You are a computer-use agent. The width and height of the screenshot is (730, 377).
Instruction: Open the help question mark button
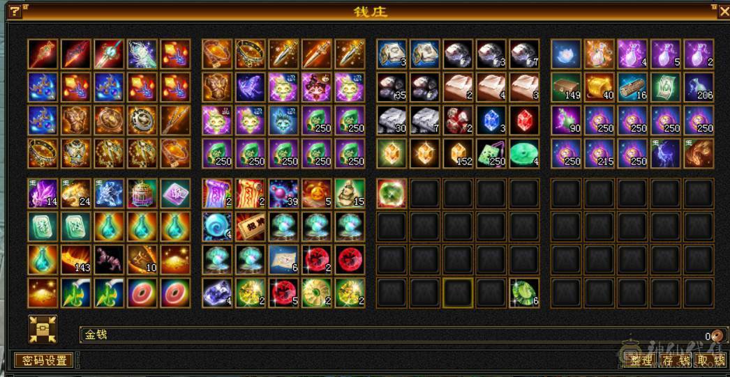pyautogui.click(x=15, y=12)
